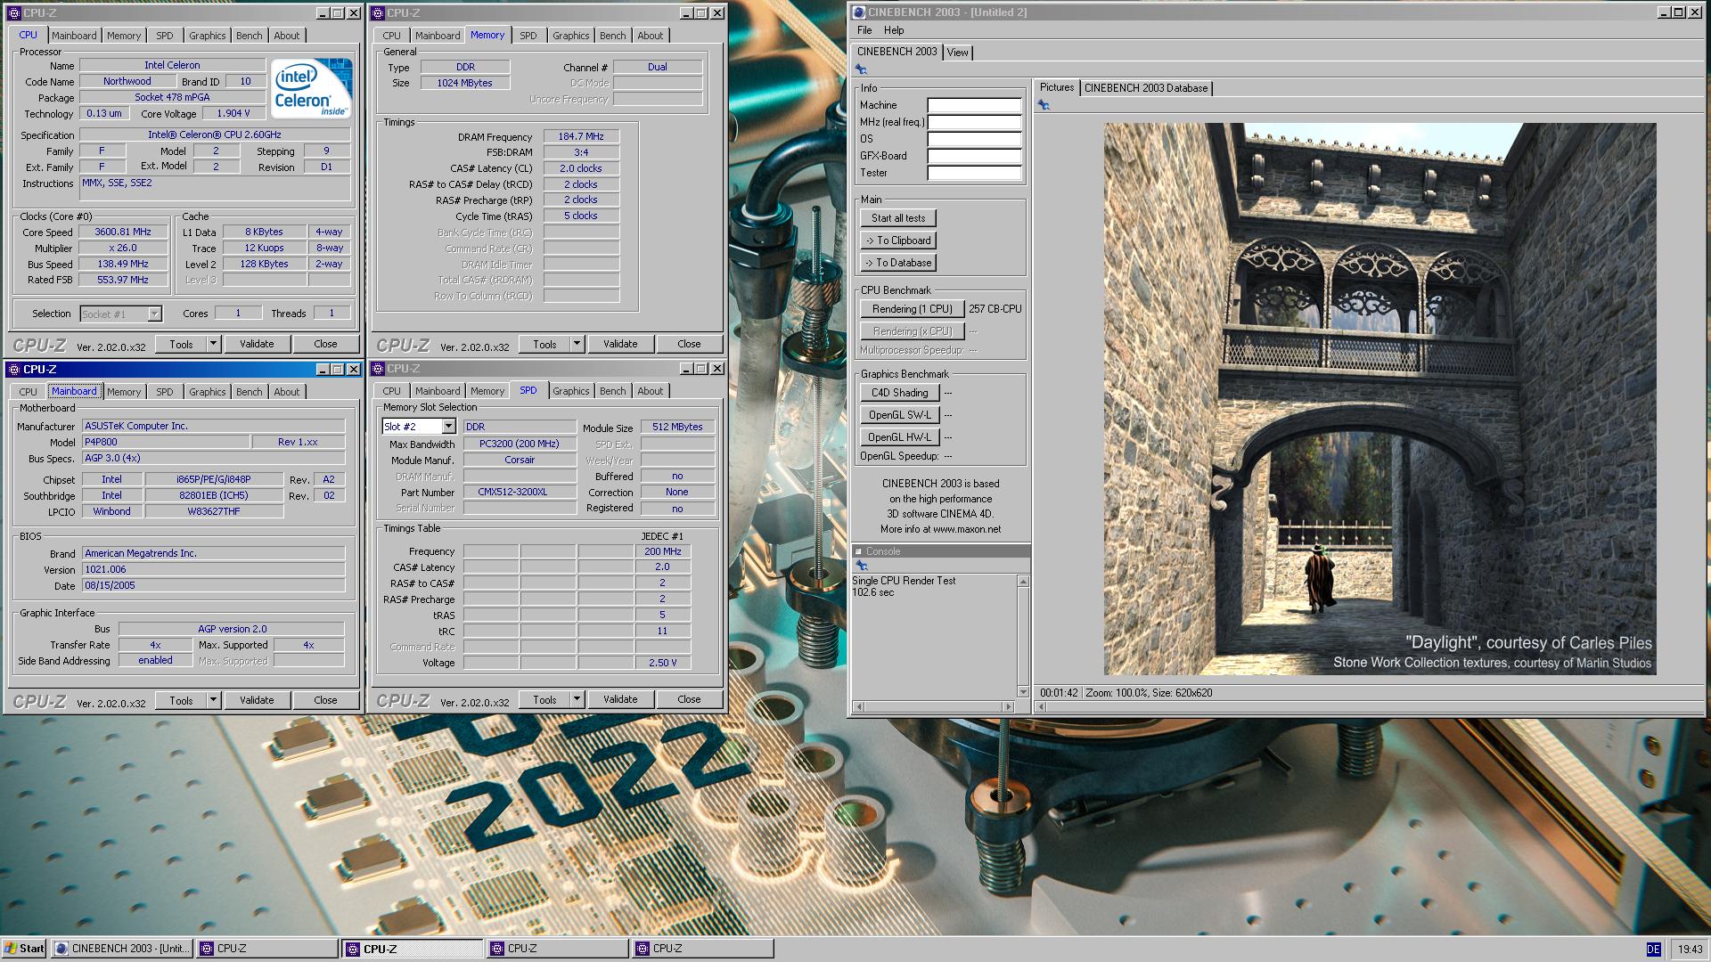This screenshot has height=962, width=1711.
Task: Focus the Machine info field
Action: [x=974, y=105]
